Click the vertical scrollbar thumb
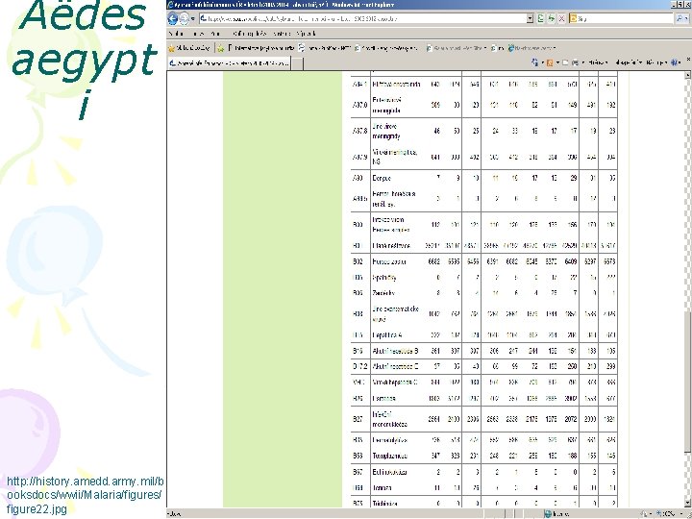The image size is (692, 519). pyautogui.click(x=687, y=381)
